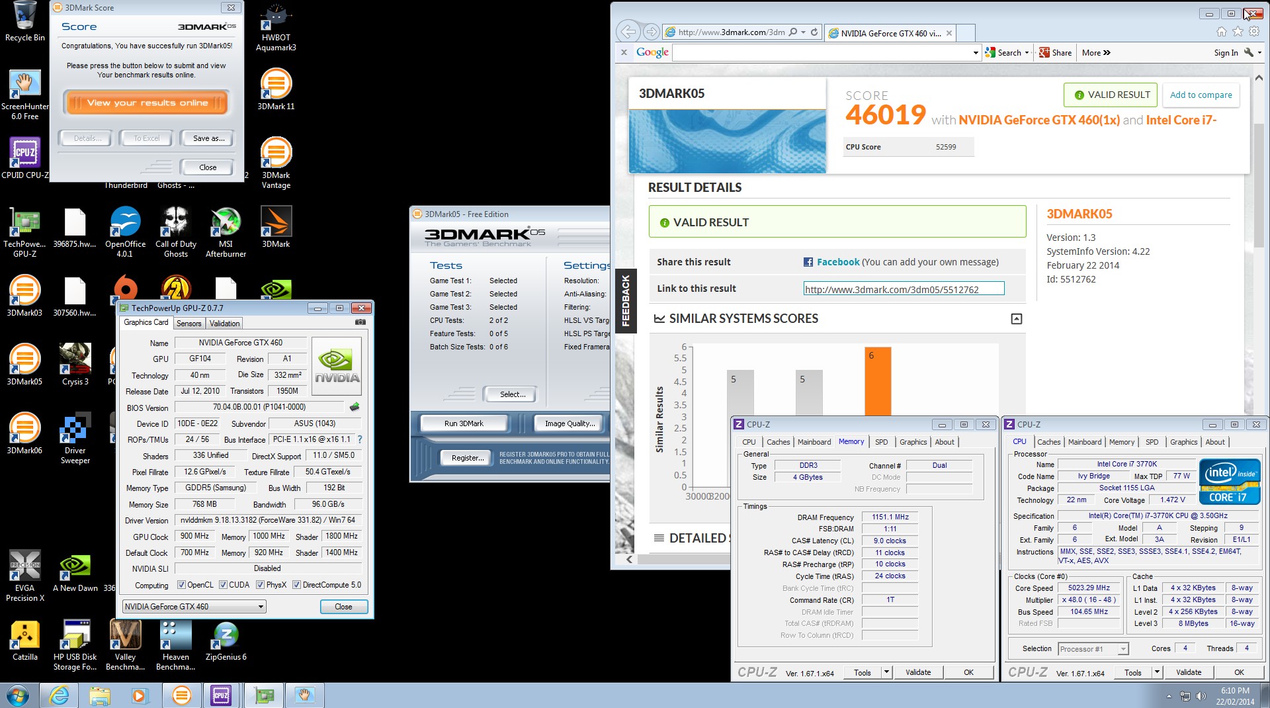
Task: Open Mainboard tab in CPU-Z Memory window
Action: (814, 442)
